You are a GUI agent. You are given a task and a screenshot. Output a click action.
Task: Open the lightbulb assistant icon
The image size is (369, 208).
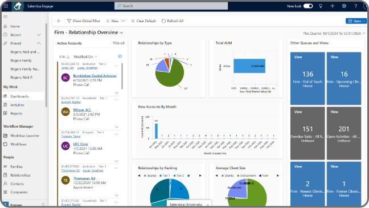click(321, 6)
